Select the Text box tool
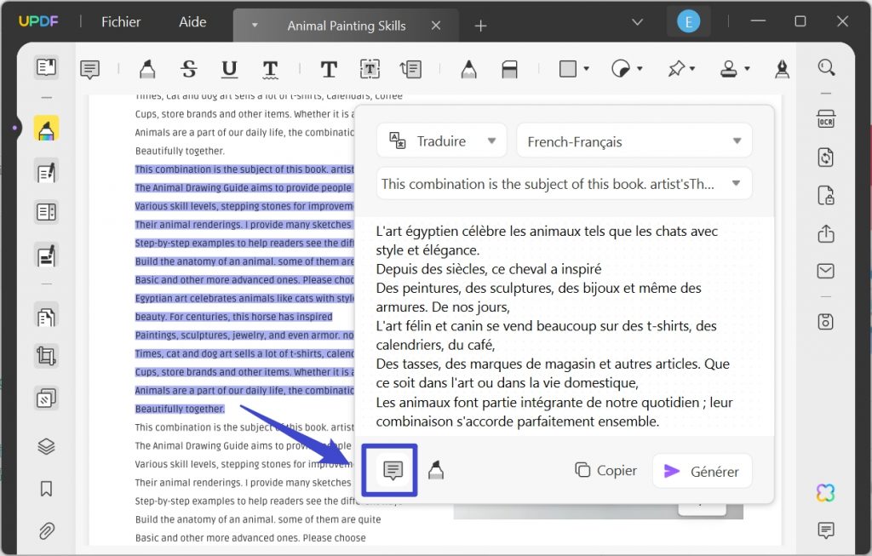 (x=370, y=69)
